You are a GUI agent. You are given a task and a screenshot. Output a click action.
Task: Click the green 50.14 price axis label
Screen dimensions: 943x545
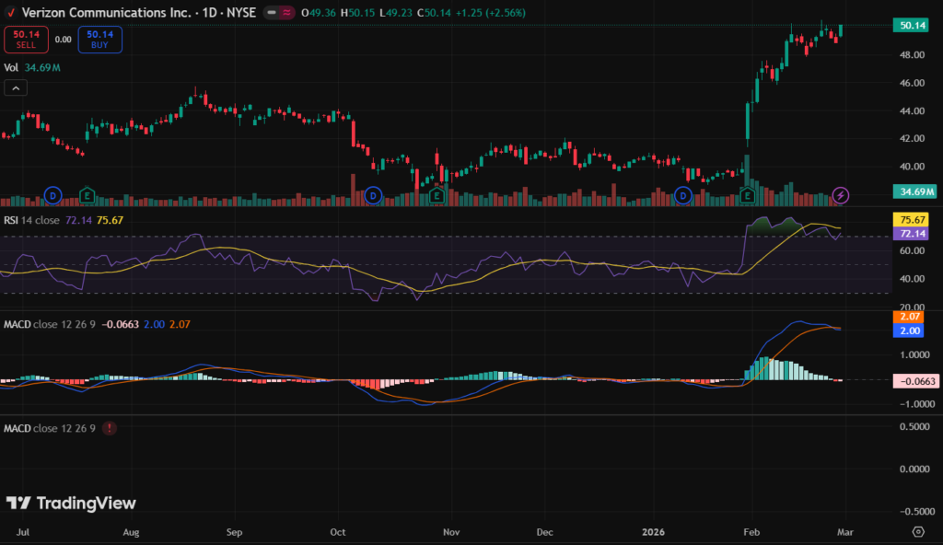pos(914,26)
